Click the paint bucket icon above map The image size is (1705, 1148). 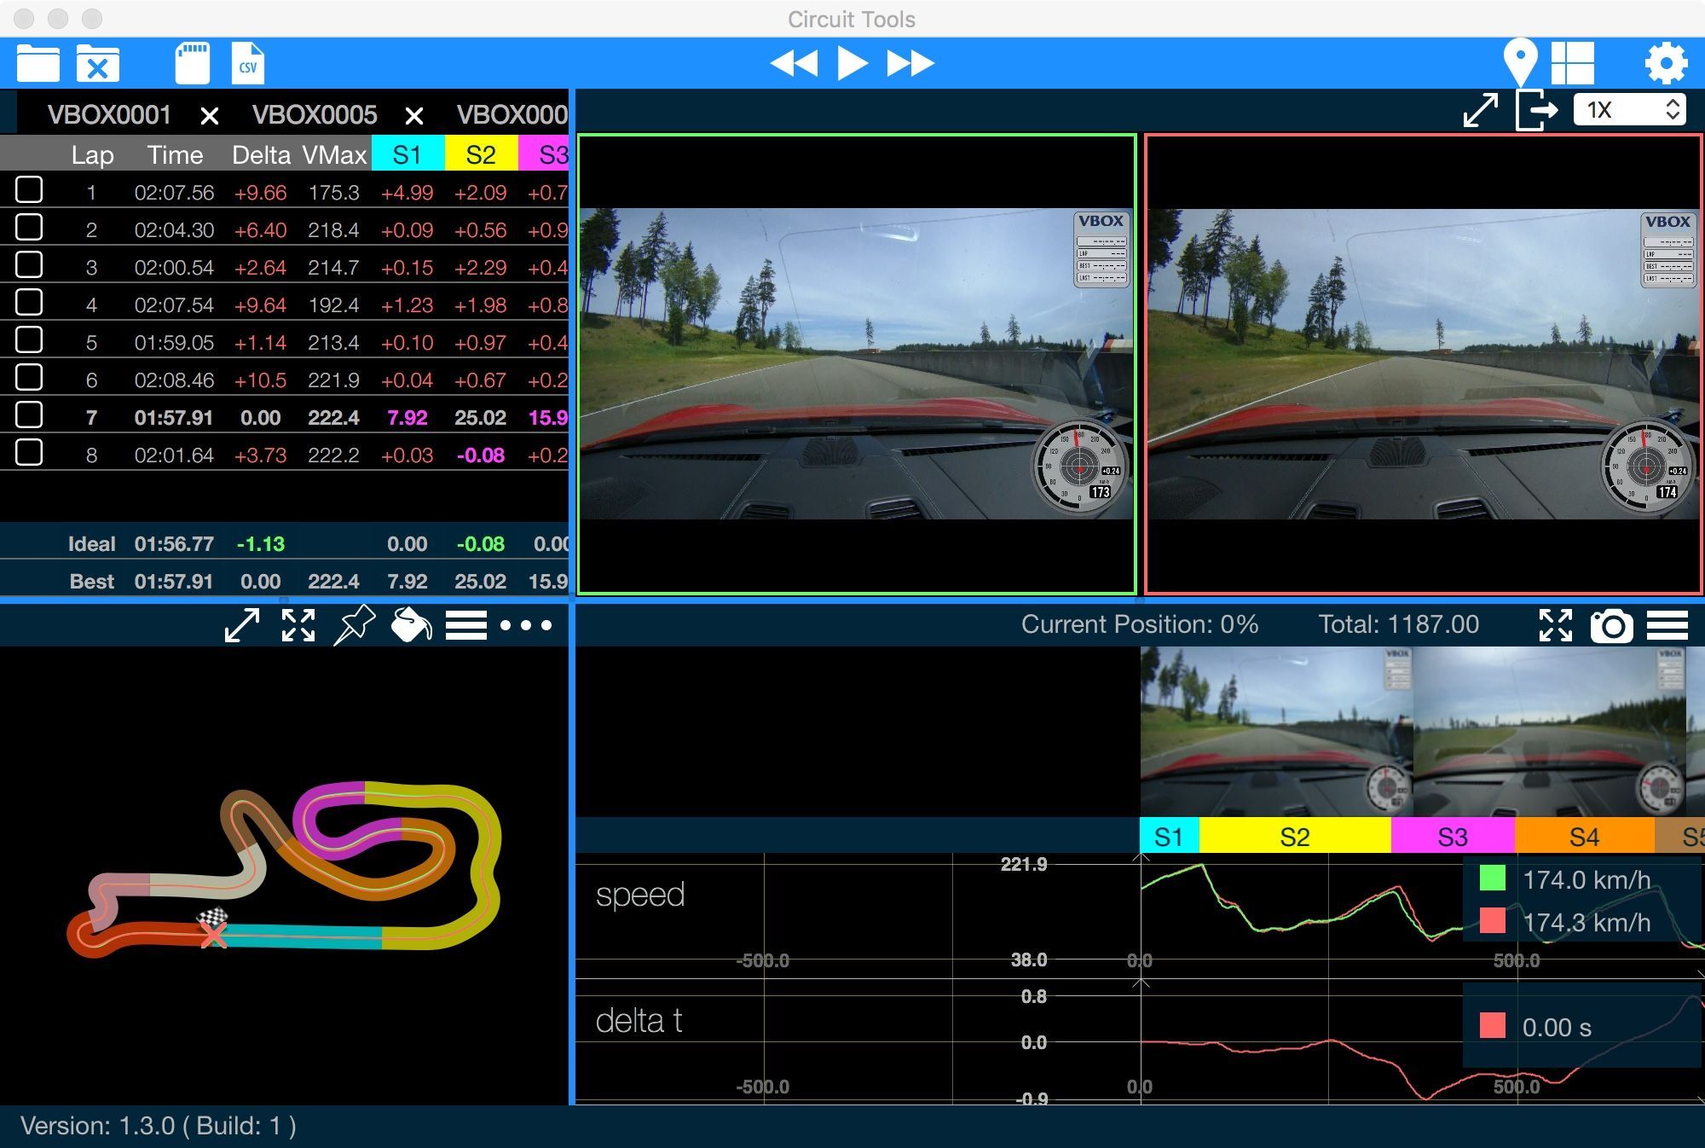[411, 624]
